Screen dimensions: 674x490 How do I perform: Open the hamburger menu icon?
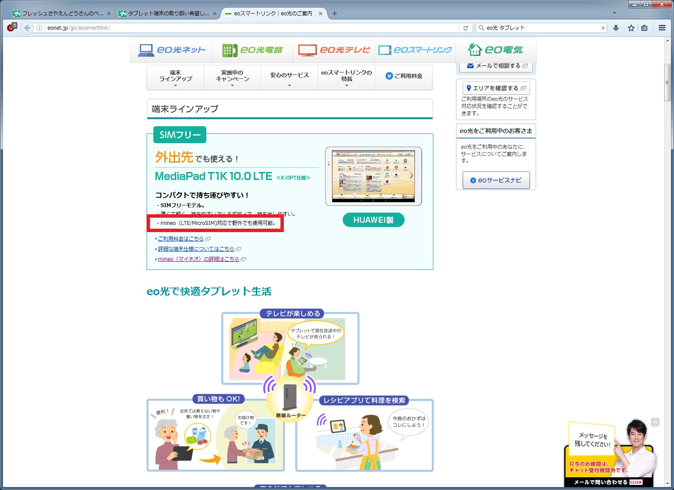click(662, 28)
